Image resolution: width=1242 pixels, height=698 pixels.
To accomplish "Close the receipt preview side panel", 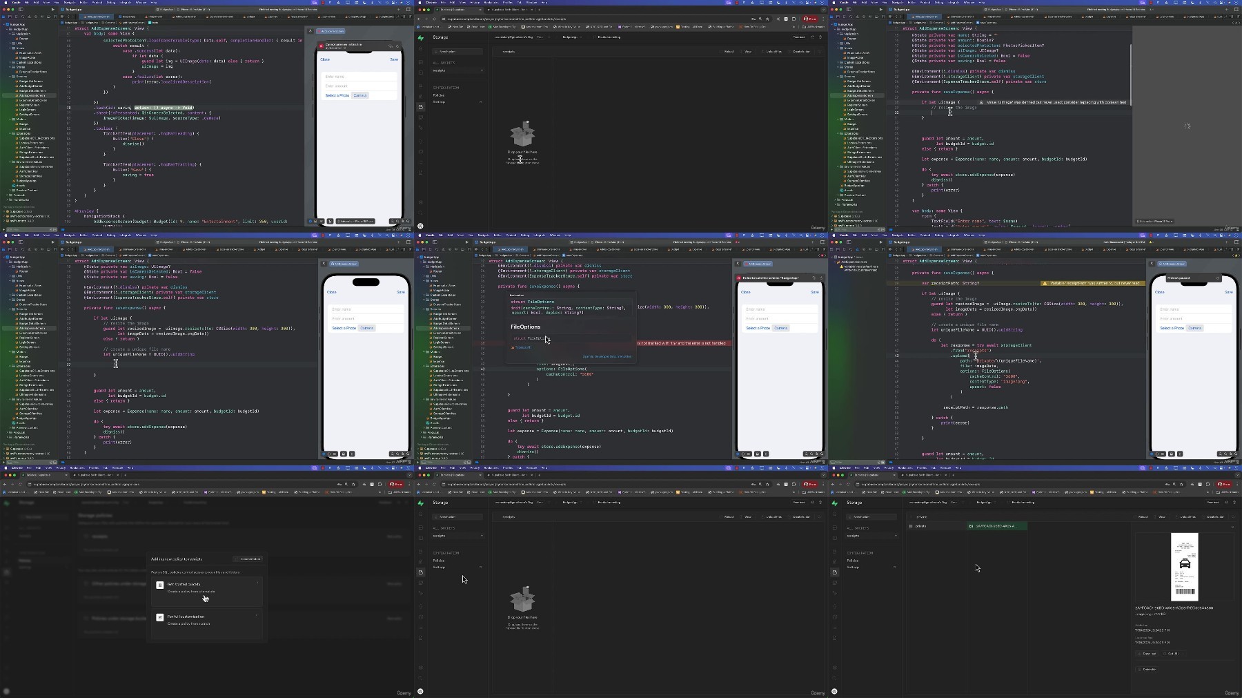I will pyautogui.click(x=1232, y=527).
